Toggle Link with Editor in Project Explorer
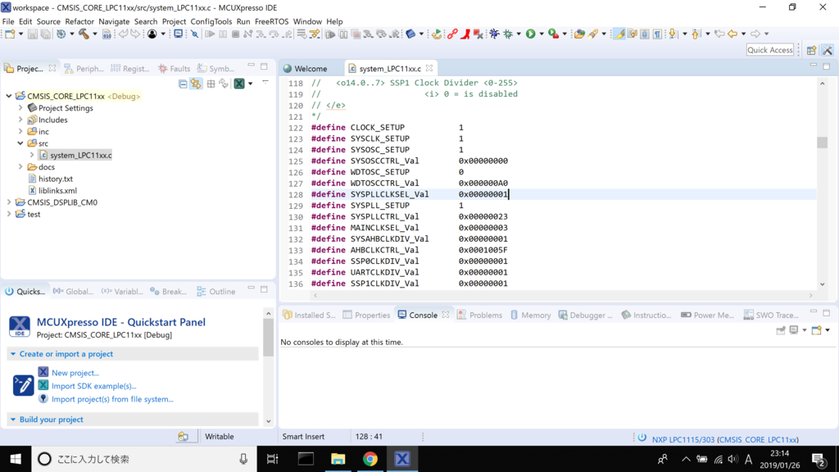The width and height of the screenshot is (839, 472). 196,84
